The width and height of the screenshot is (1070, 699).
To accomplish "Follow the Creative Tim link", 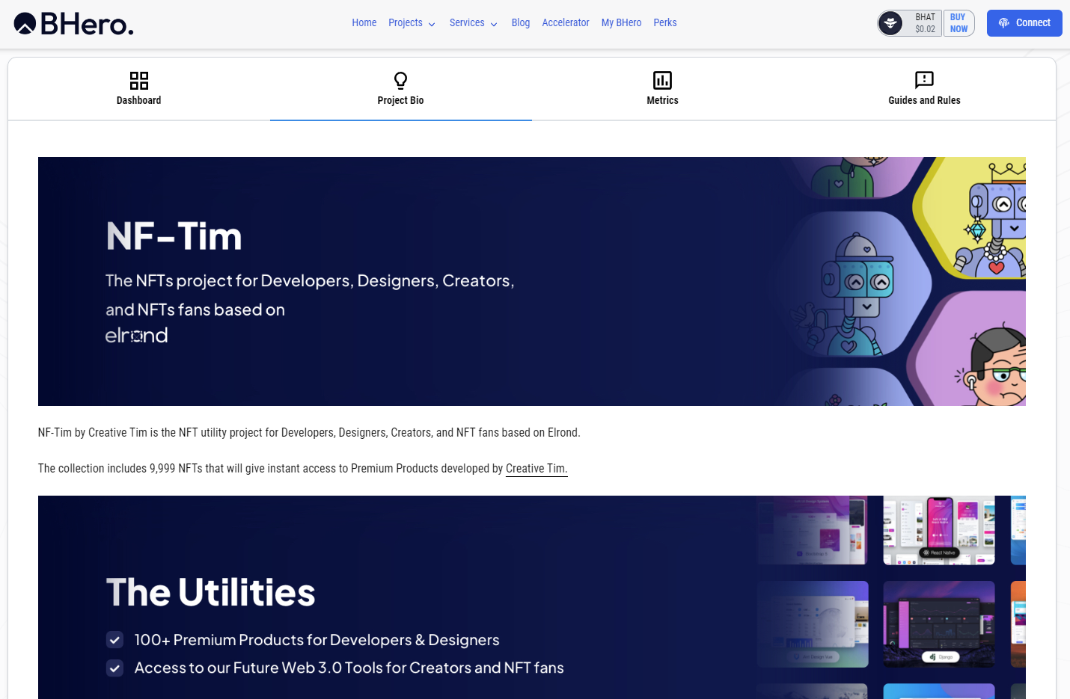I will (x=536, y=469).
